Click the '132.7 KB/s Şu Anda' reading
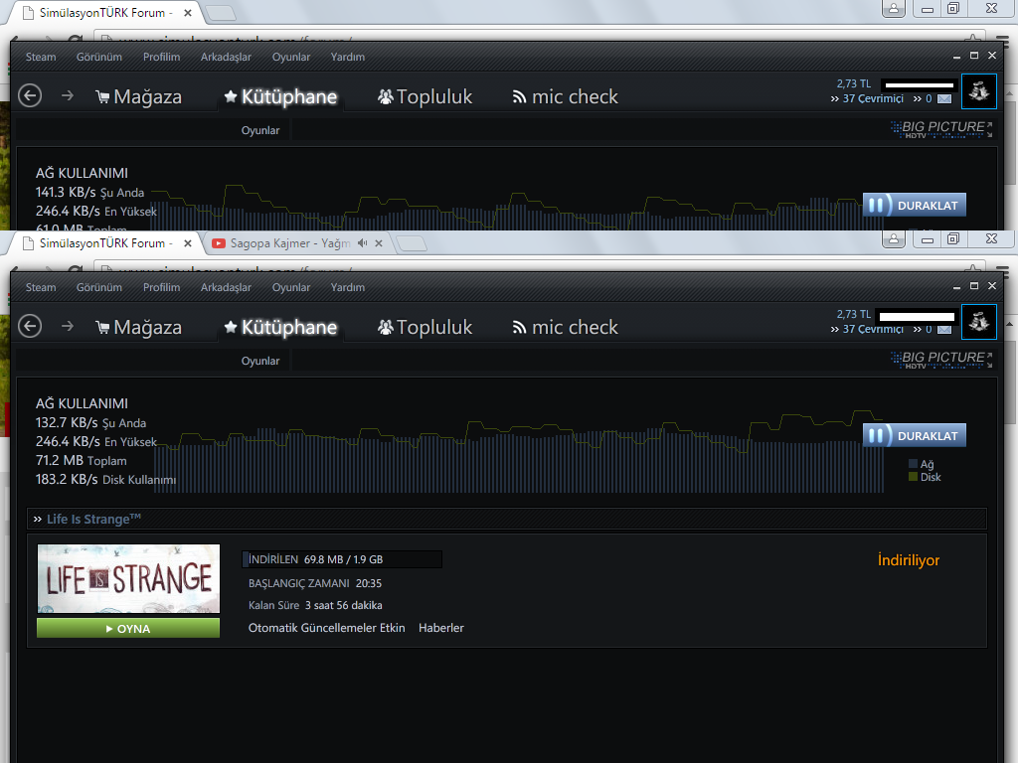Viewport: 1018px width, 763px height. click(90, 422)
